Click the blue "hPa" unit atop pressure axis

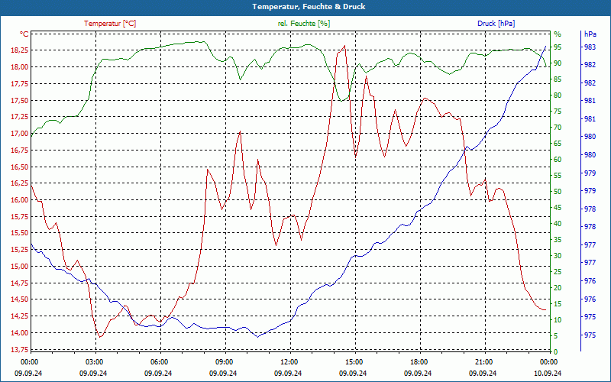[590, 34]
